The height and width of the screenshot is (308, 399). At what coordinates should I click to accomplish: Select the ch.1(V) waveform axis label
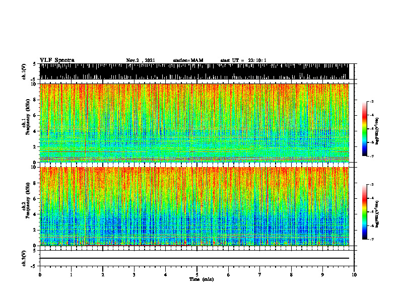[x=24, y=71]
